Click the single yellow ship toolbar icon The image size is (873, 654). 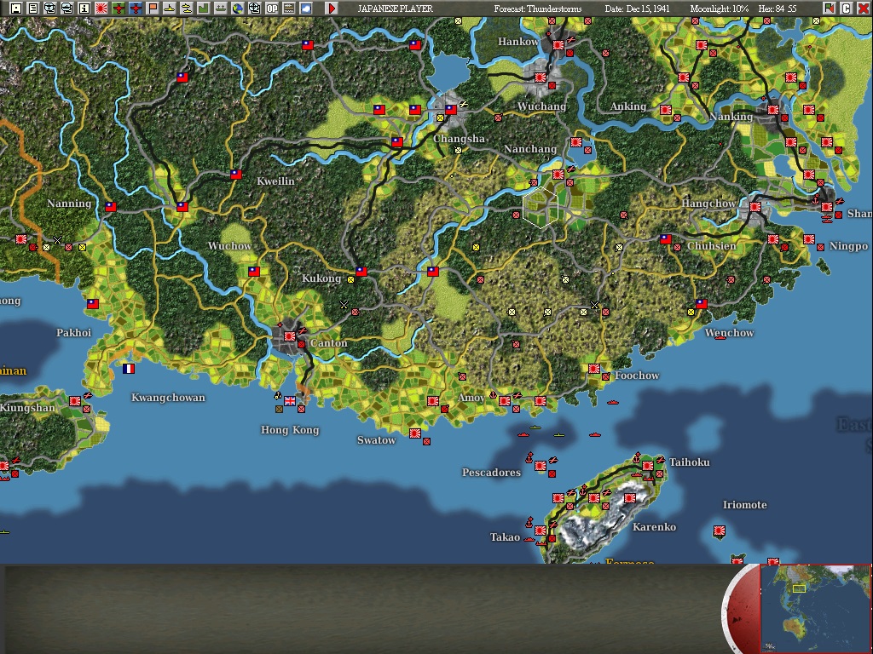tap(170, 9)
